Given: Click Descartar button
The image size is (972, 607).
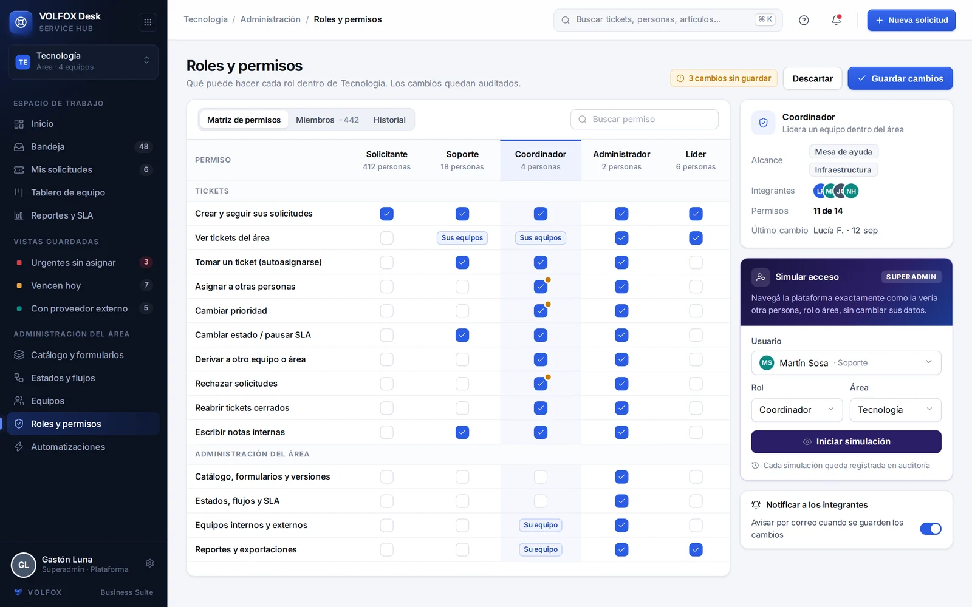Looking at the screenshot, I should [812, 78].
